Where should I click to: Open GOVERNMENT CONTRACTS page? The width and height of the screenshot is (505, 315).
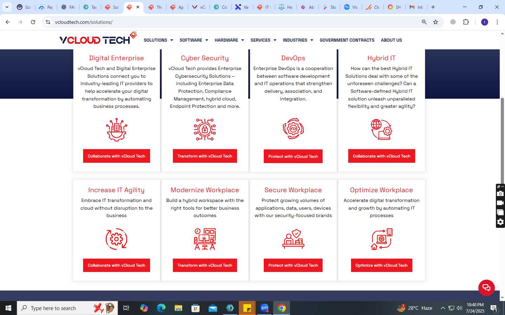[x=347, y=40]
